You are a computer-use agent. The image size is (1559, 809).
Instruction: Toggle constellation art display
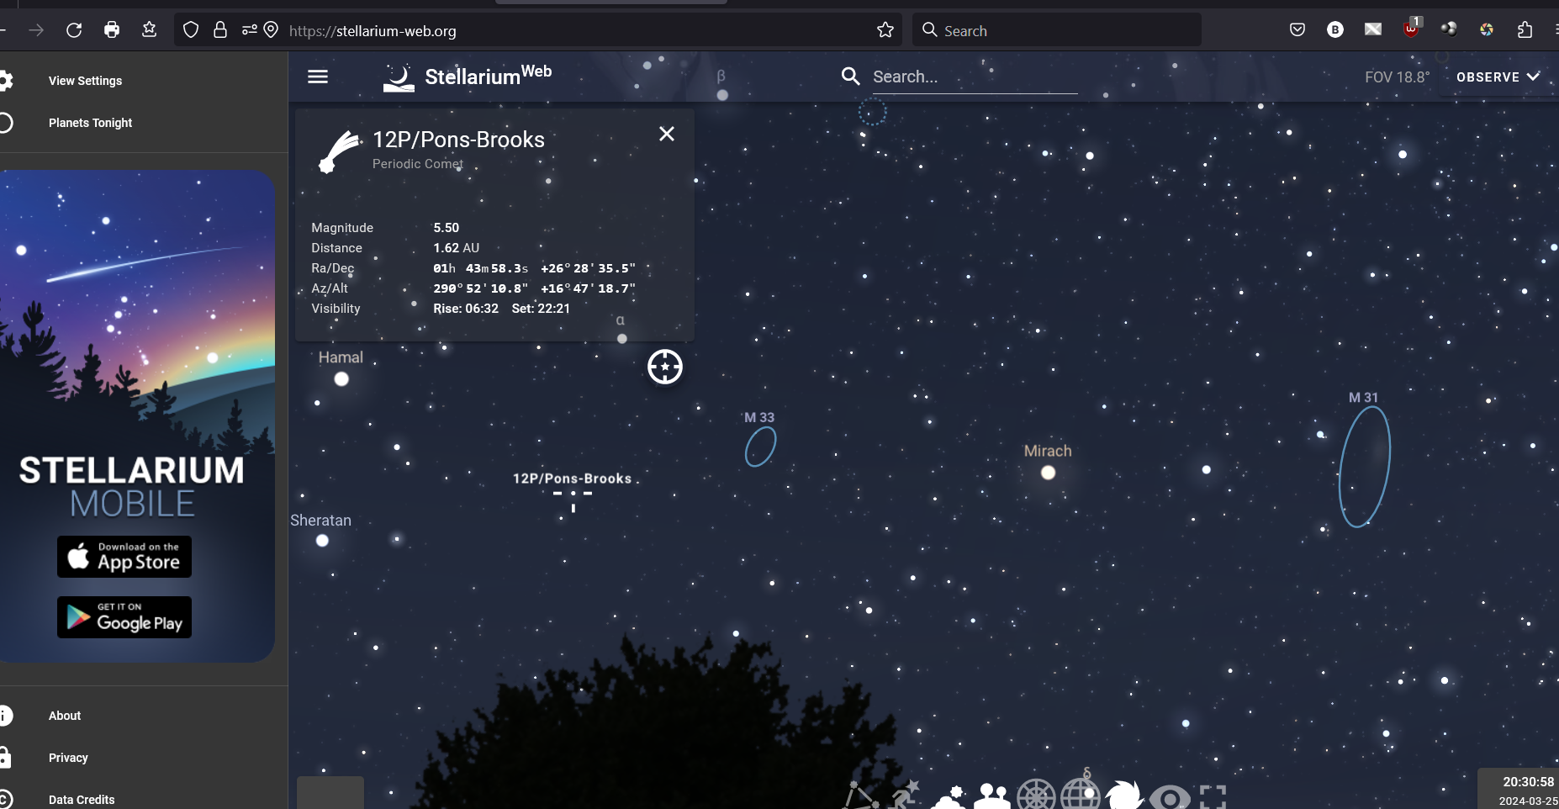(906, 796)
